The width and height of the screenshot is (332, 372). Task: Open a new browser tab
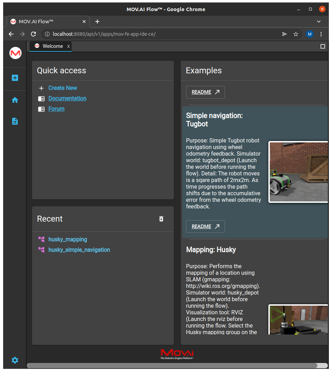(x=97, y=22)
